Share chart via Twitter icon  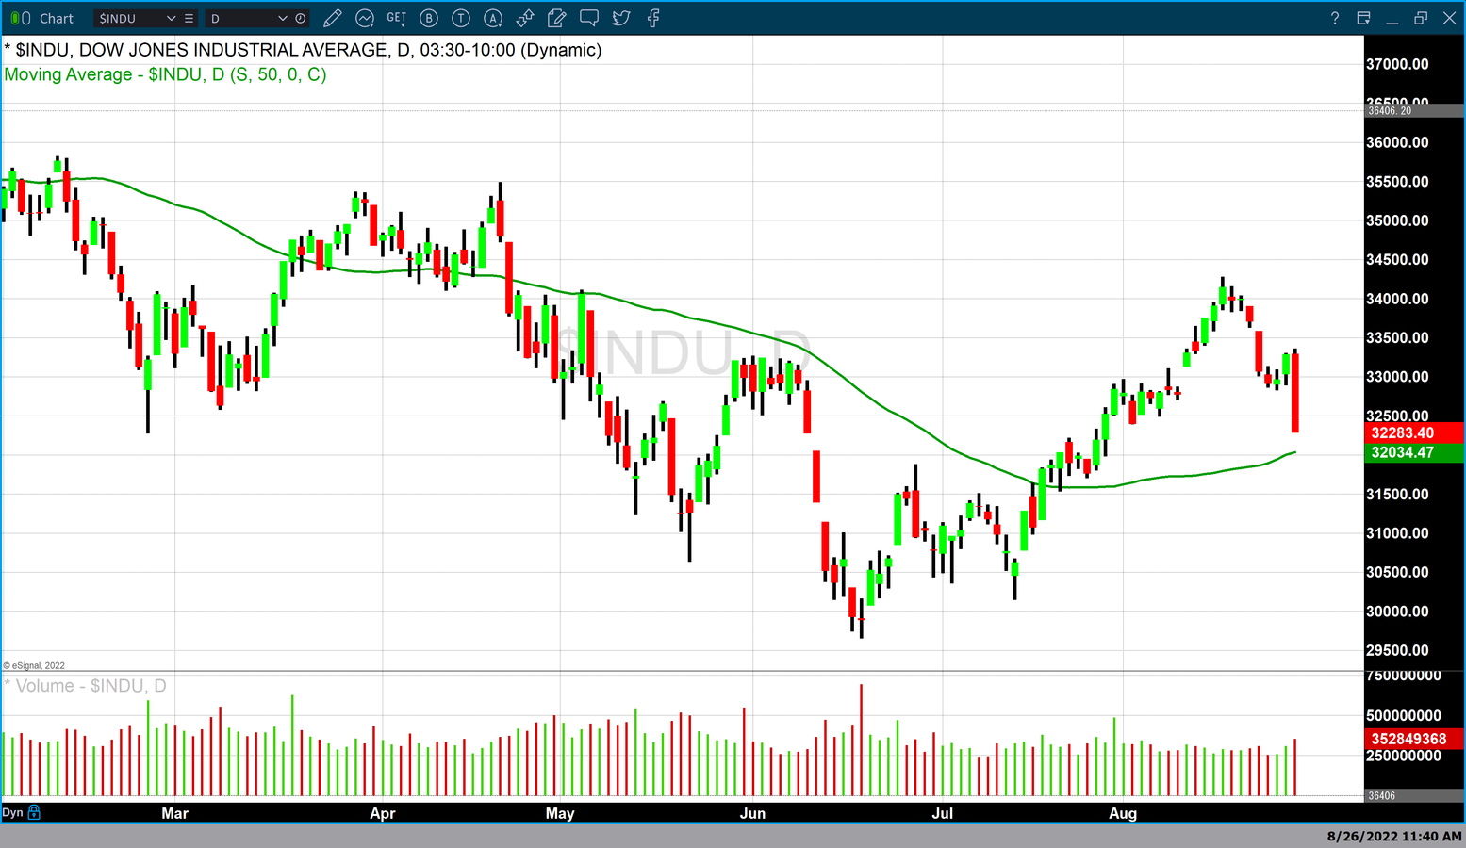pos(621,18)
